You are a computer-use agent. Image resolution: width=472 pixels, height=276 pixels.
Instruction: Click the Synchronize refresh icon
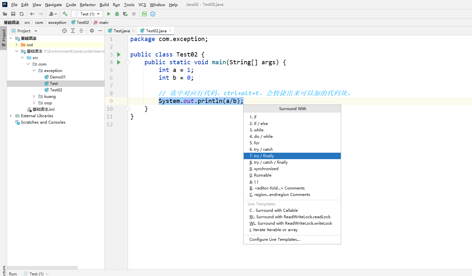tap(22, 14)
